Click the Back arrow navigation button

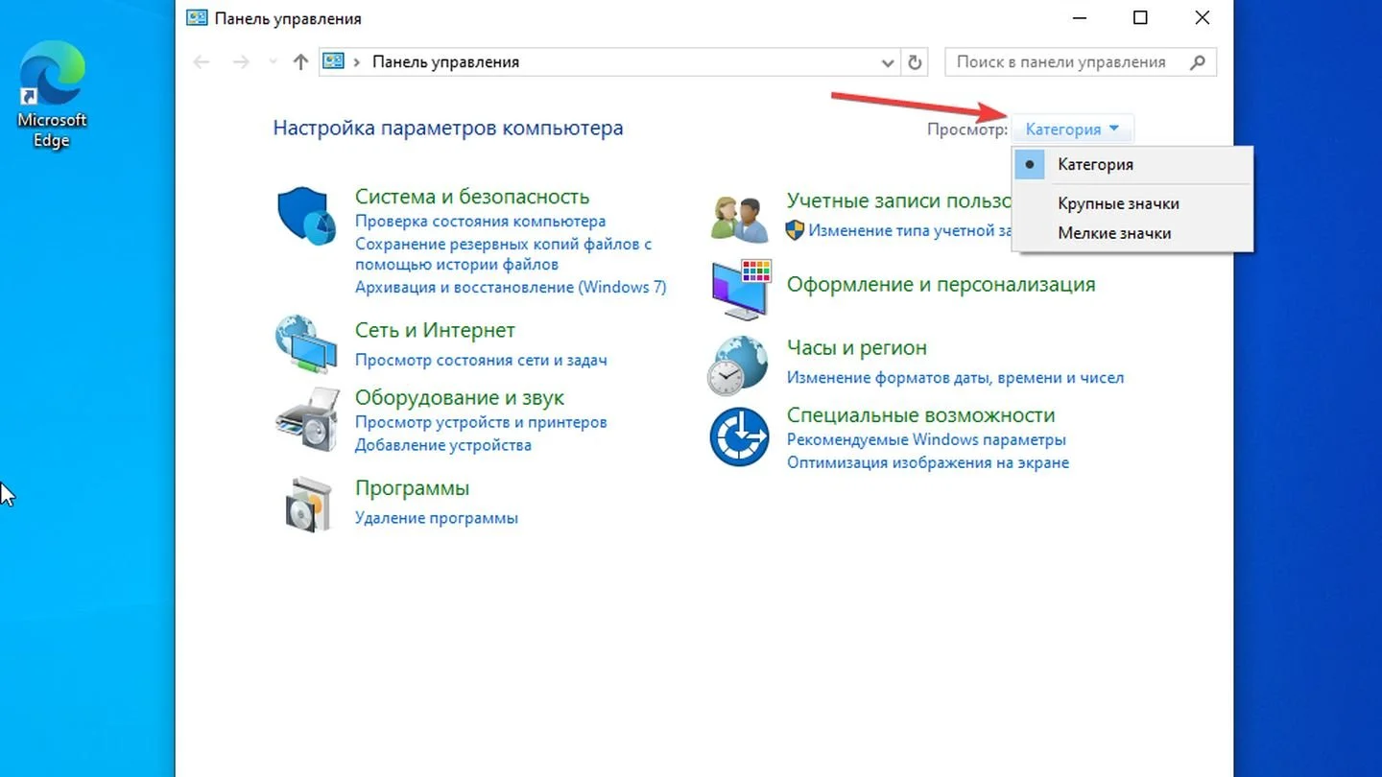[x=202, y=62]
